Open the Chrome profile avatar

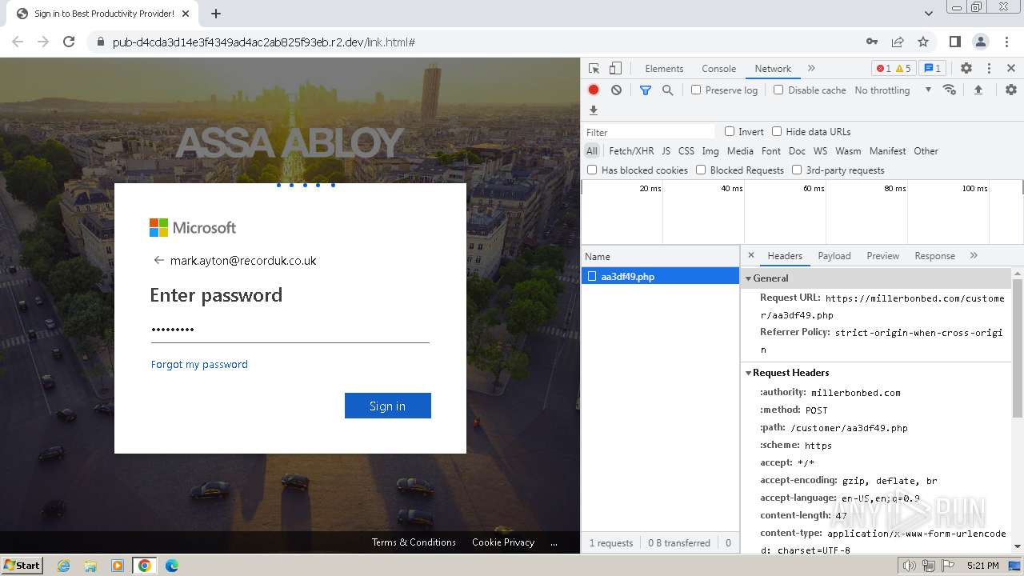(981, 42)
